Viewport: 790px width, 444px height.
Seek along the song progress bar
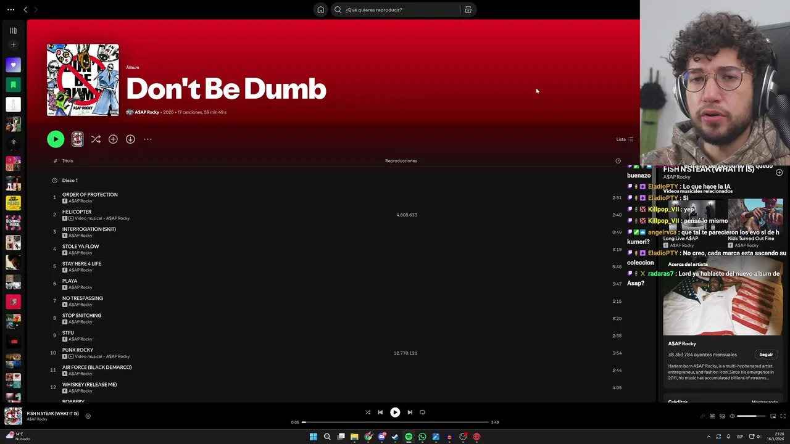pyautogui.click(x=395, y=422)
